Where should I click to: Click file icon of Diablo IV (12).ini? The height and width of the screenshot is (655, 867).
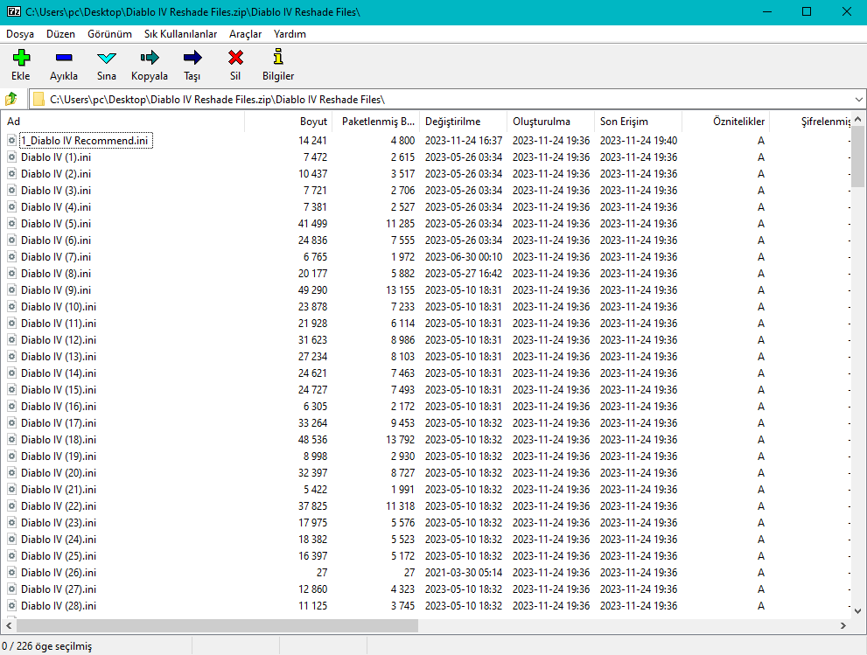[11, 340]
